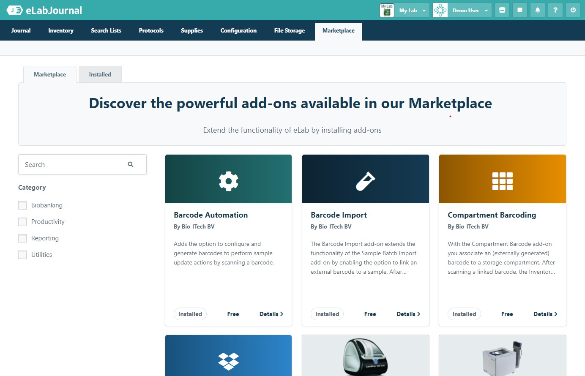Viewport: 585px width, 376px height.
Task: Open the marketplace store icon in header
Action: coord(502,10)
